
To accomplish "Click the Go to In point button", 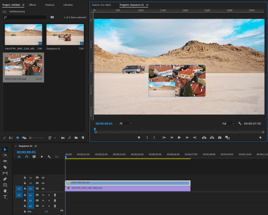I will point(164,138).
